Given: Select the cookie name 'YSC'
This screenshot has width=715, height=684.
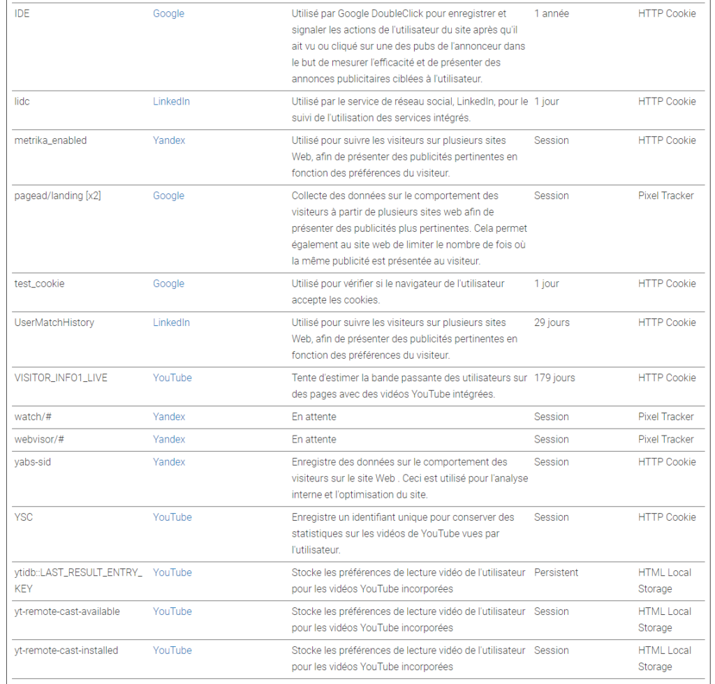Looking at the screenshot, I should click(x=23, y=517).
